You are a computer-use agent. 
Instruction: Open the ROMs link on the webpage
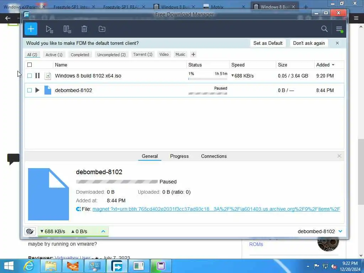[256, 244]
